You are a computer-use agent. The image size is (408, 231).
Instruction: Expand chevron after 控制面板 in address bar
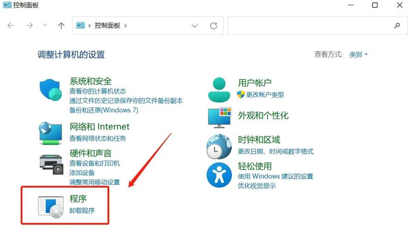tap(126, 25)
